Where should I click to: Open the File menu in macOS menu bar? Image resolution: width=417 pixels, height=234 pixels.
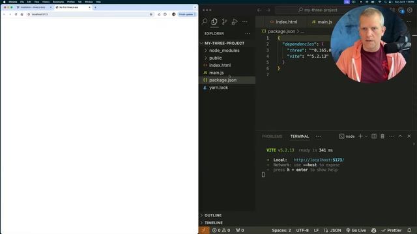point(22,2)
